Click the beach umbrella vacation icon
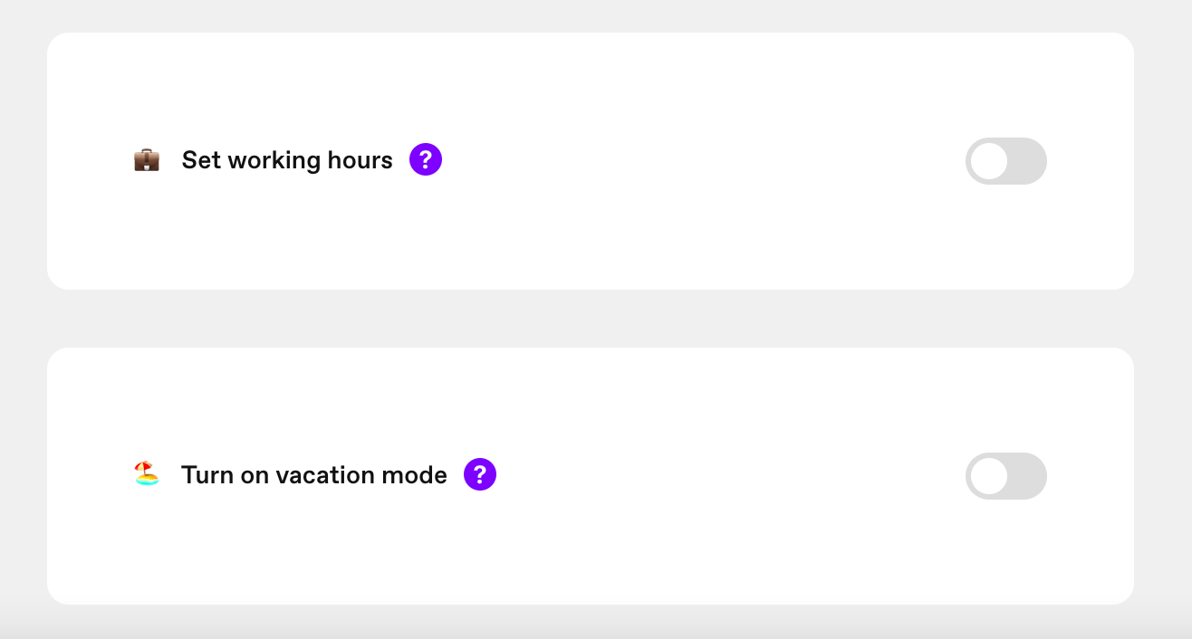The height and width of the screenshot is (639, 1192). (147, 473)
